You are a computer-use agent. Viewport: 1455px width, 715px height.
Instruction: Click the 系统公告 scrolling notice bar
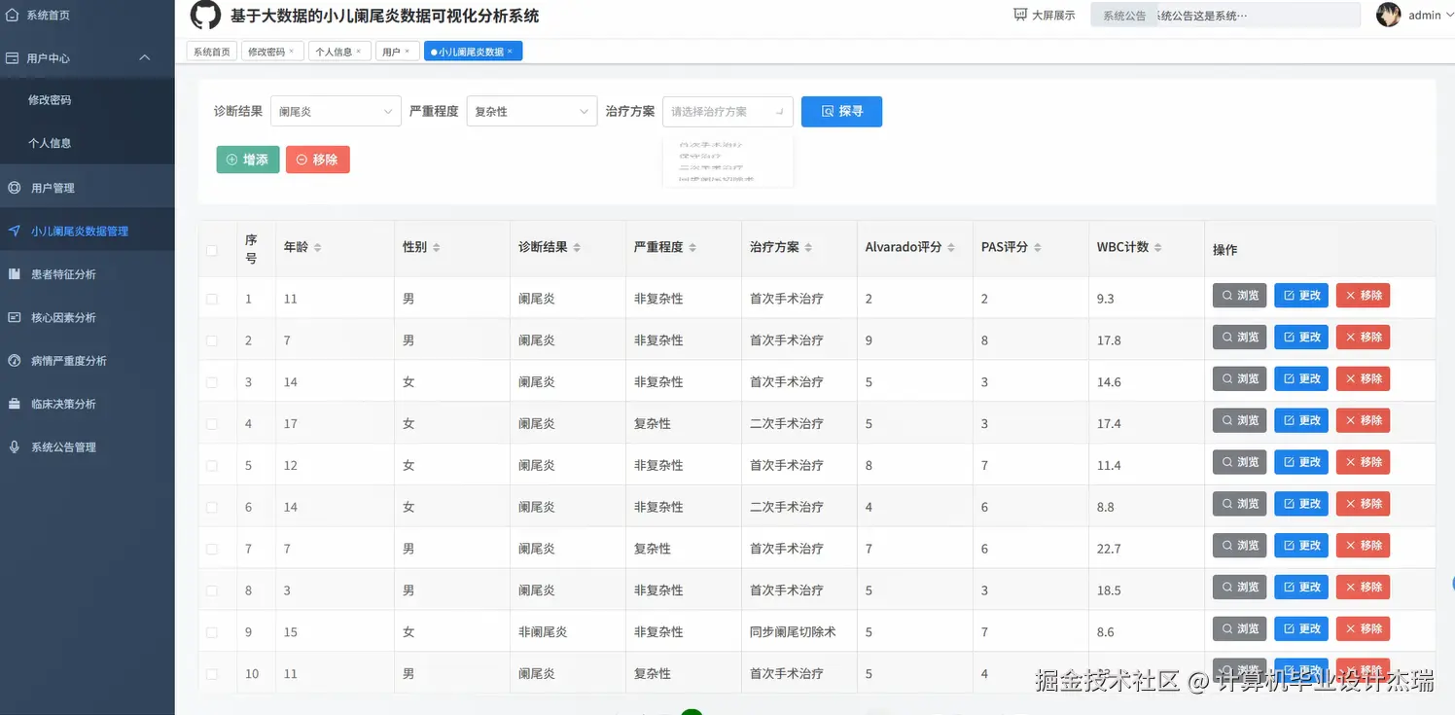point(1225,16)
